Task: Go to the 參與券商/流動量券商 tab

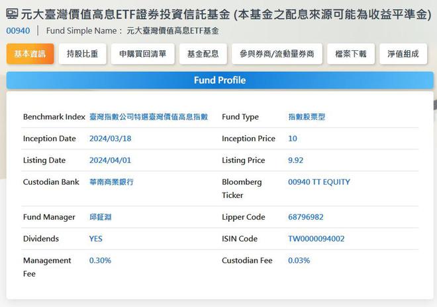Action: click(277, 54)
